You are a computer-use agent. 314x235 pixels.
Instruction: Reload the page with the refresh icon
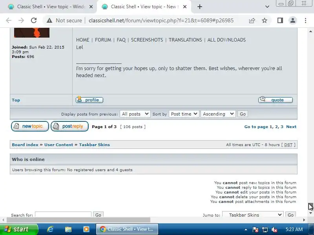pos(34,20)
